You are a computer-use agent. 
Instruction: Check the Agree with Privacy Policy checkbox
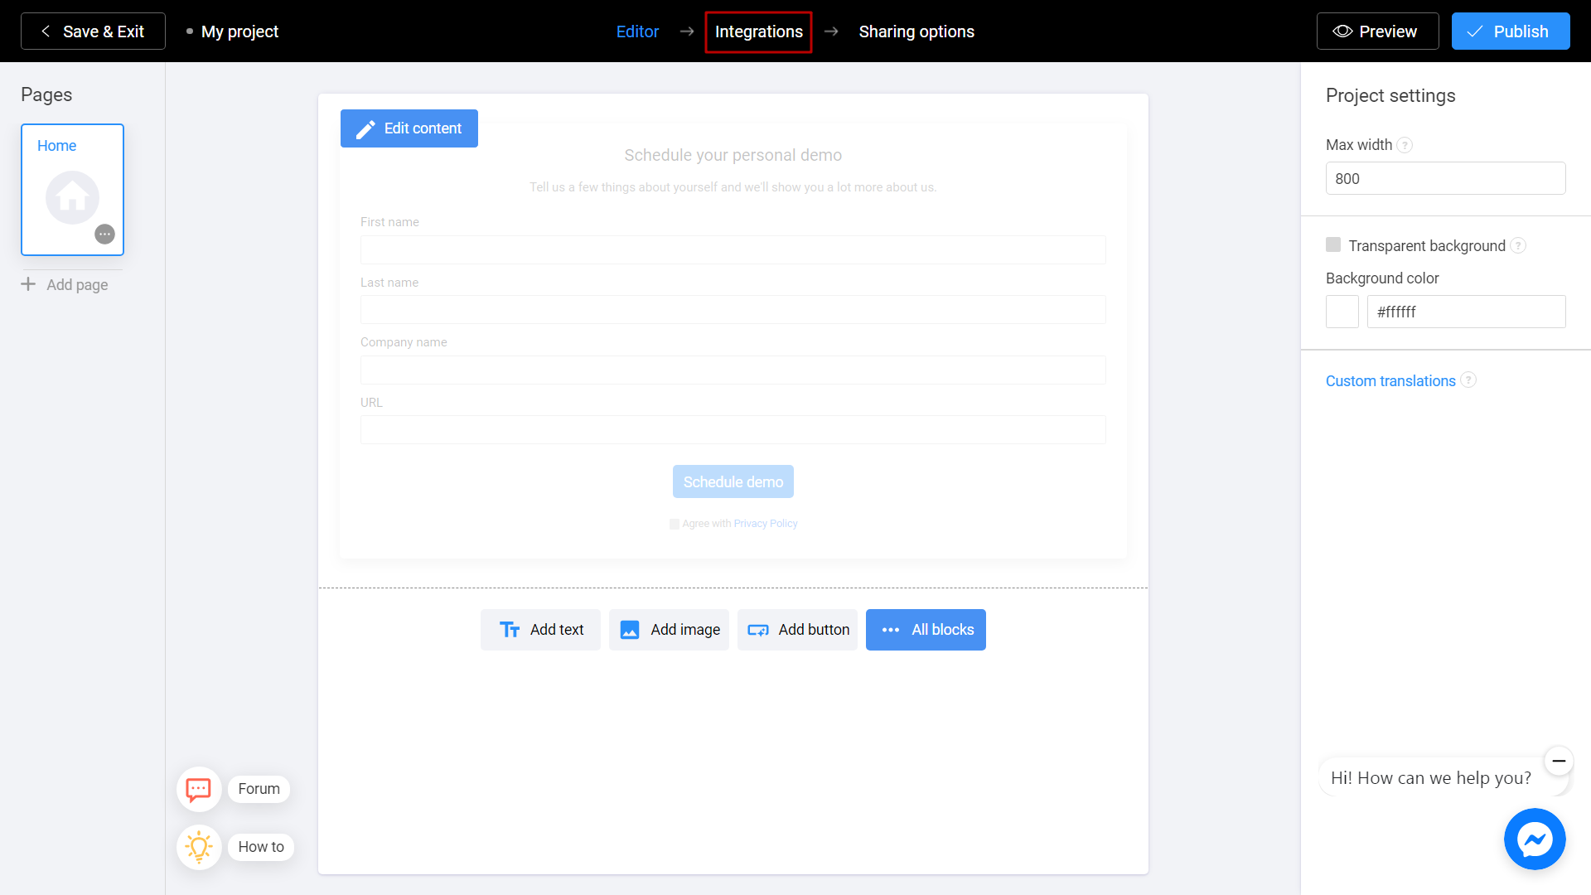[675, 524]
